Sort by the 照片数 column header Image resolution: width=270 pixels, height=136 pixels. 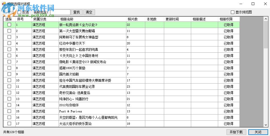tap(136, 19)
